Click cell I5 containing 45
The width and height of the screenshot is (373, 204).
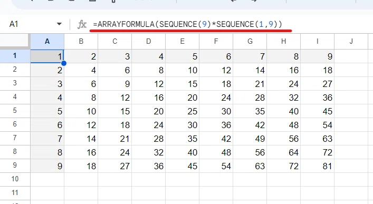(318, 111)
